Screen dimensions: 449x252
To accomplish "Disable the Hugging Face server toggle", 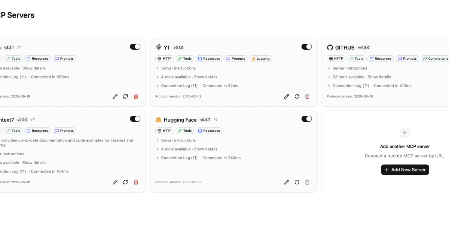I will (x=306, y=119).
